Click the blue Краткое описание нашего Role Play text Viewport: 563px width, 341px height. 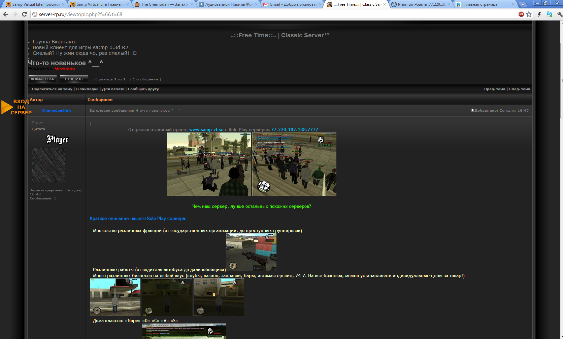138,218
